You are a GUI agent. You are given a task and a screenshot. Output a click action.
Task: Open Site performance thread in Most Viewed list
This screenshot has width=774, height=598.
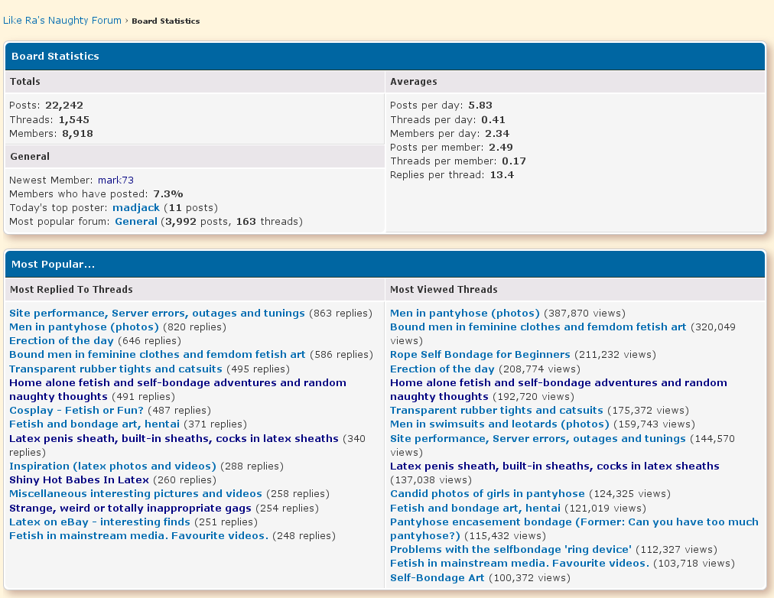click(538, 439)
